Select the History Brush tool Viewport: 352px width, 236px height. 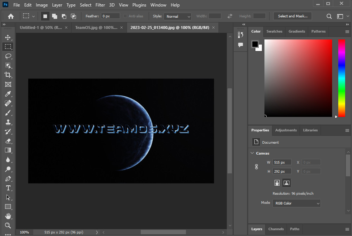coord(8,131)
